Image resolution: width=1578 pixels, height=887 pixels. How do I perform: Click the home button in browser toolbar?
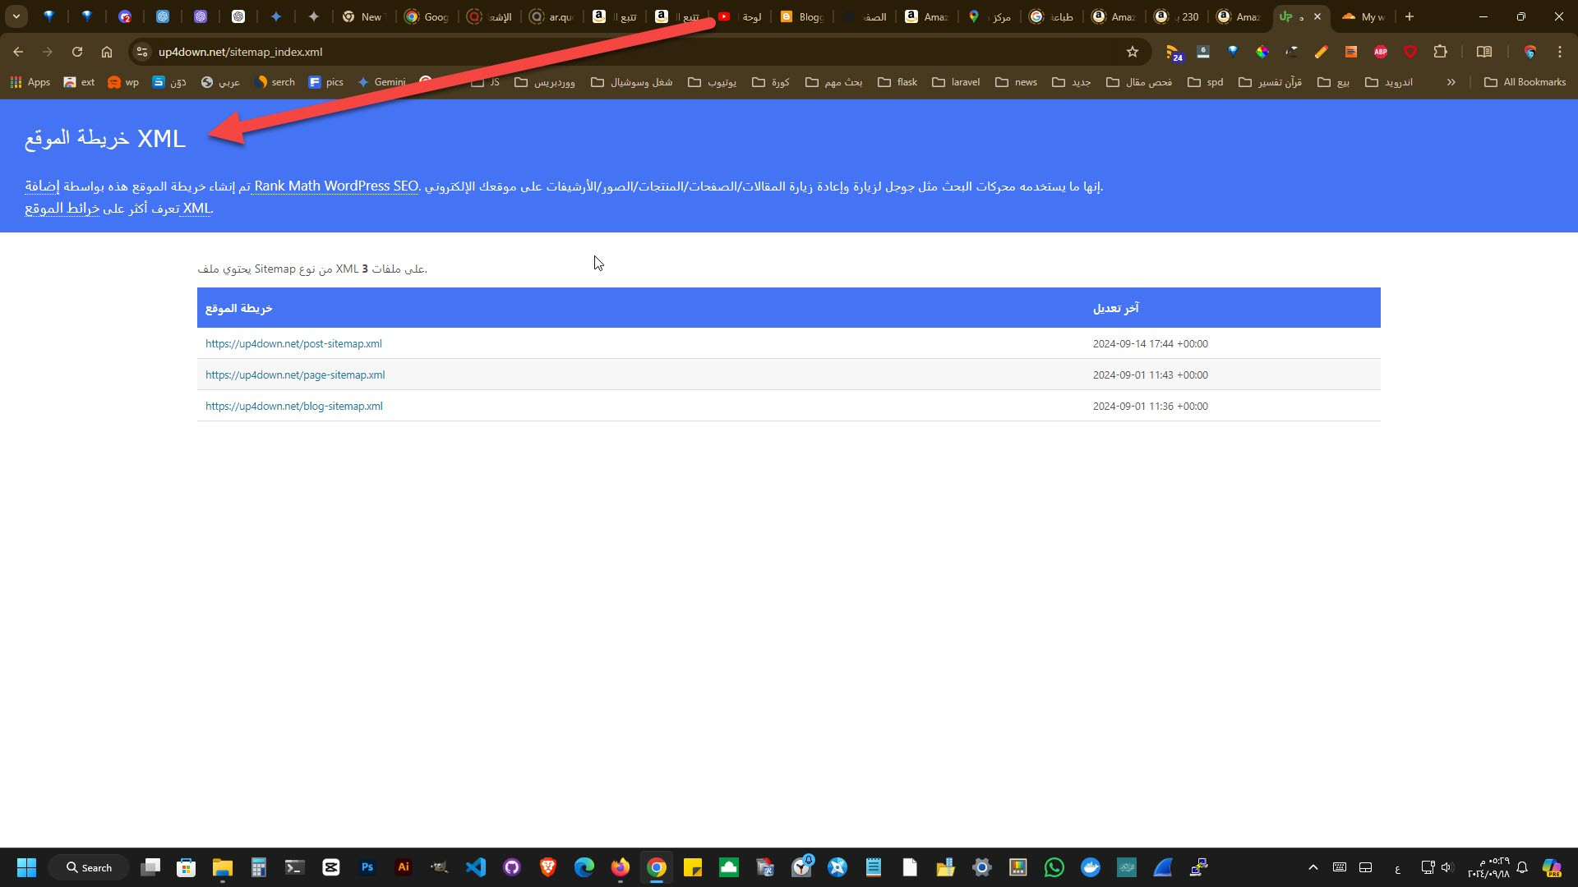click(x=107, y=52)
